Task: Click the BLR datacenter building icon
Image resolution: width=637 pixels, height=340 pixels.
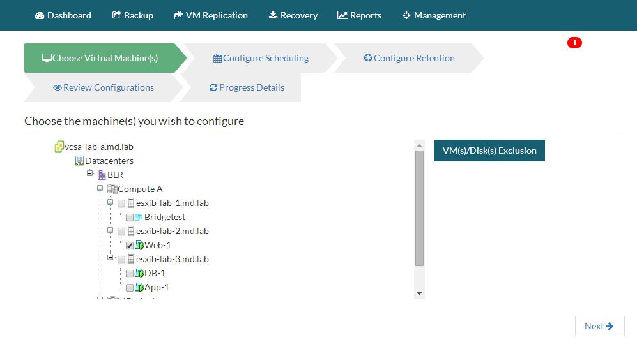Action: point(102,175)
